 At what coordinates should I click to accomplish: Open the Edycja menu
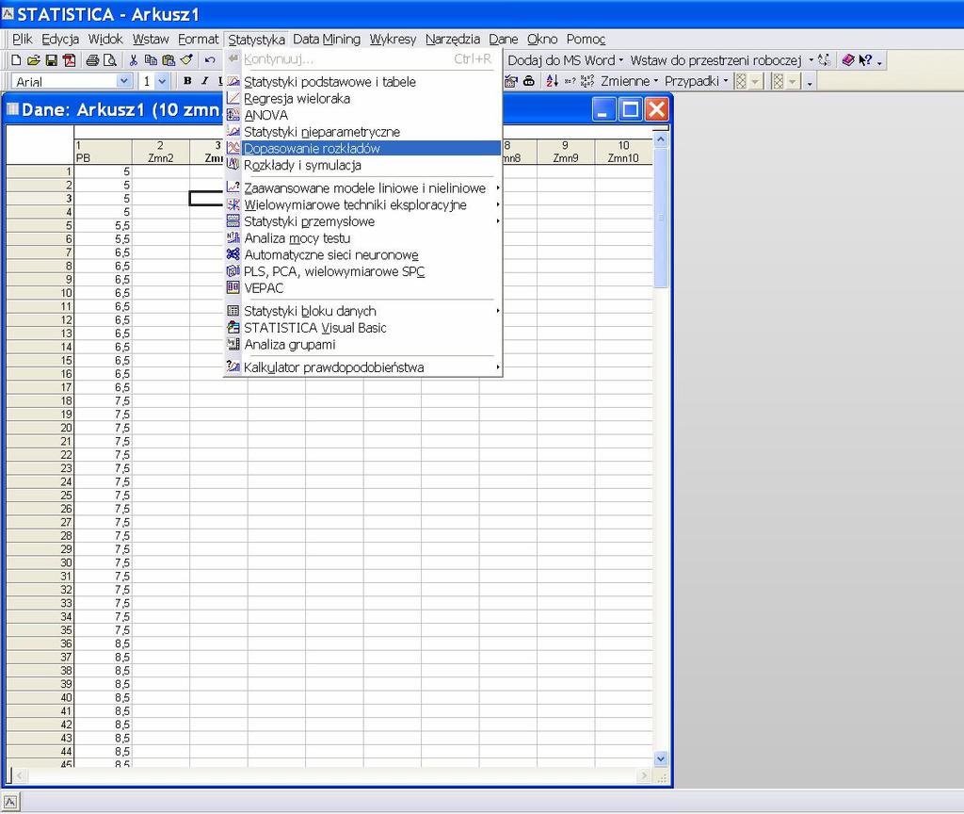60,40
